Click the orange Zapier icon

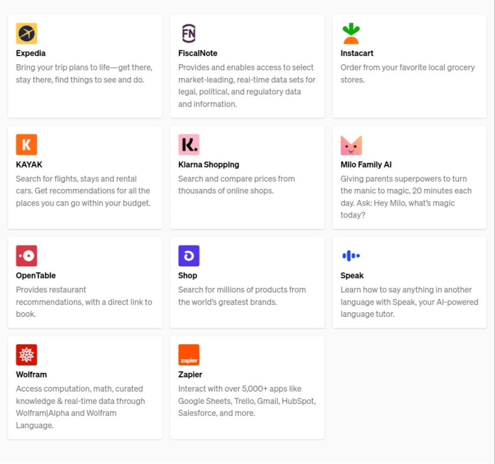189,355
